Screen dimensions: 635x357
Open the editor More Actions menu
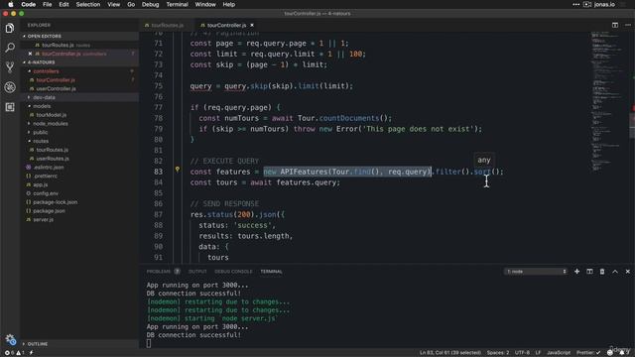[x=628, y=25]
